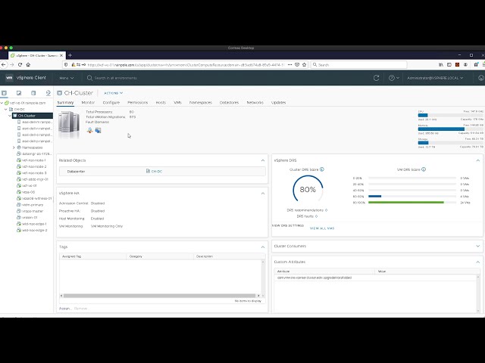Viewport: 485px width, 363px height.
Task: Click the VIEW DRS SETTINGS link
Action: (288, 225)
